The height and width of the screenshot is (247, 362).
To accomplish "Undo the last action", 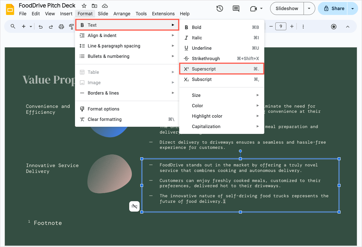I will tap(41, 27).
